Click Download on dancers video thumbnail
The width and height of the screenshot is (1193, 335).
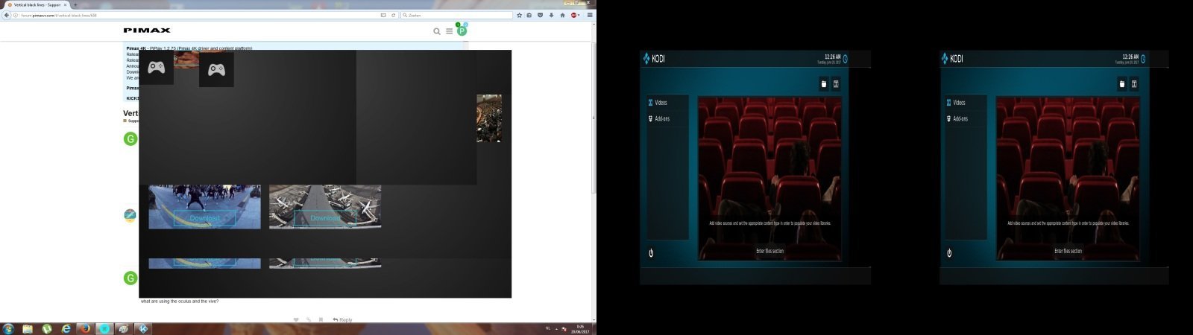[205, 218]
